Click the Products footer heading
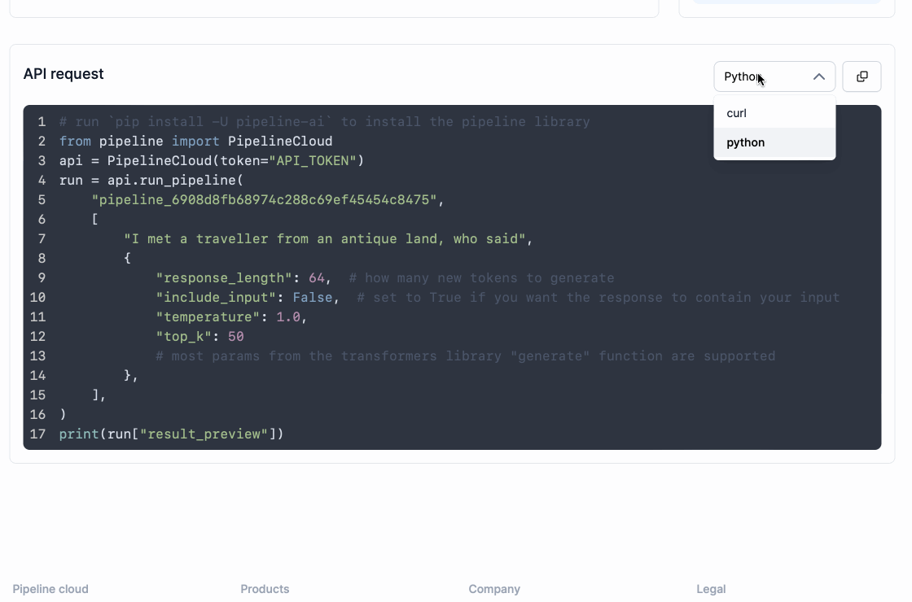Image resolution: width=912 pixels, height=602 pixels. click(x=265, y=589)
